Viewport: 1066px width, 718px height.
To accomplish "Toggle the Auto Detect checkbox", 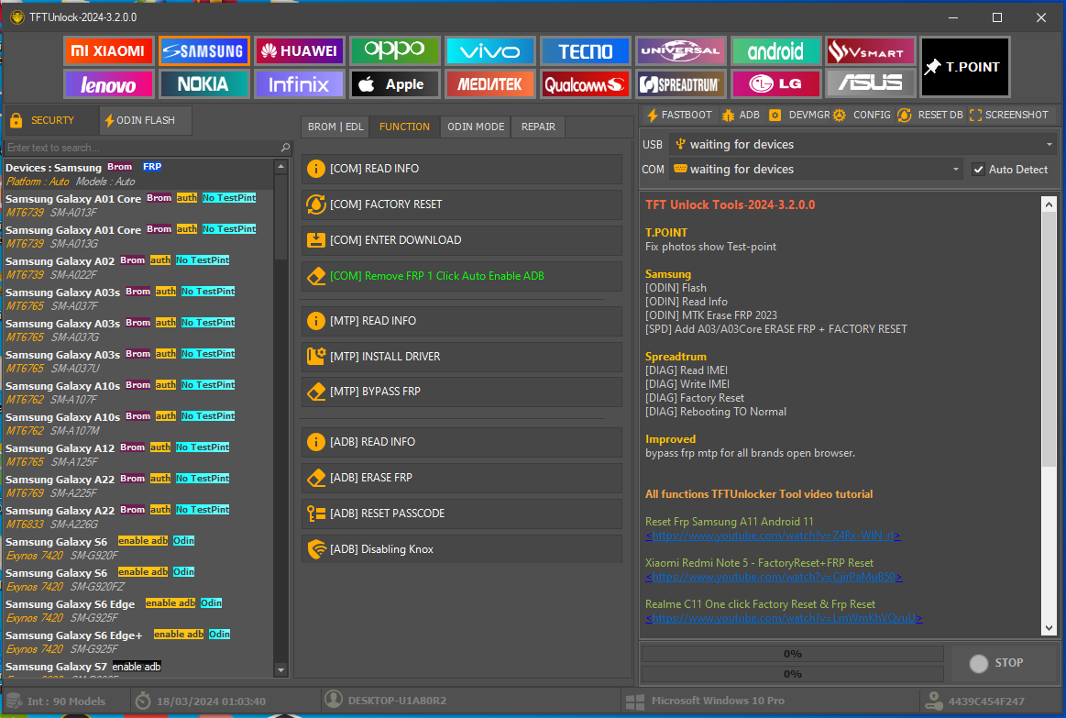I will pos(978,170).
